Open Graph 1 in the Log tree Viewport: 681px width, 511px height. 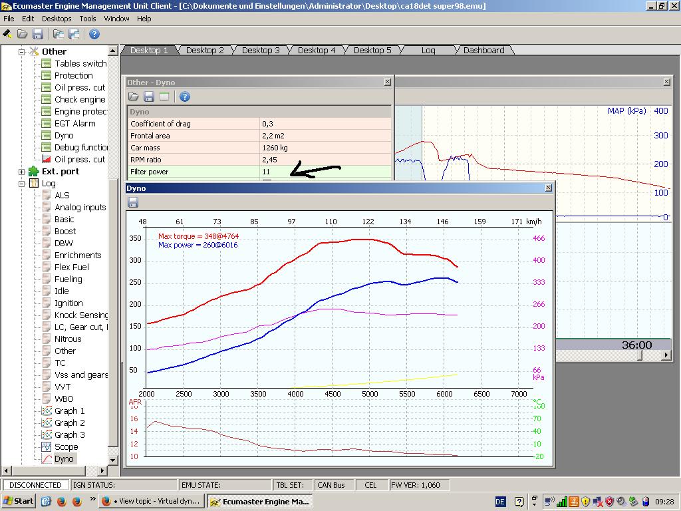click(x=69, y=411)
